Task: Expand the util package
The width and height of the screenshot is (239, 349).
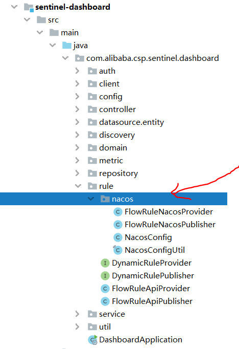Action: 77,327
